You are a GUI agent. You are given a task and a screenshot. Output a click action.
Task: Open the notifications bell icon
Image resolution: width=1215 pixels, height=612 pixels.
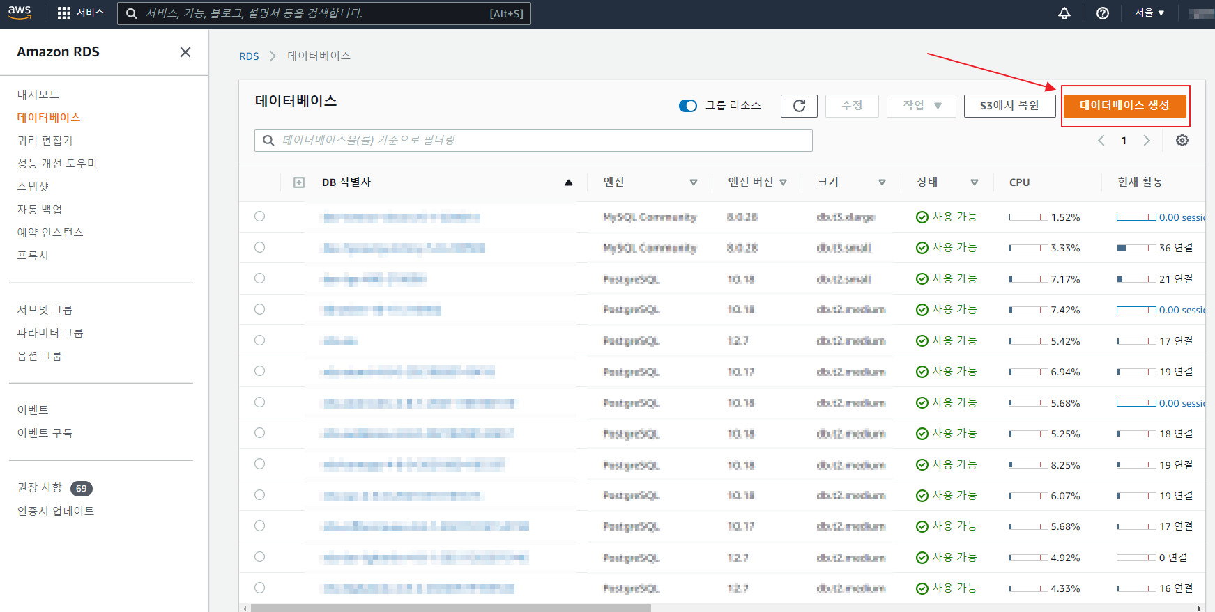(x=1064, y=13)
